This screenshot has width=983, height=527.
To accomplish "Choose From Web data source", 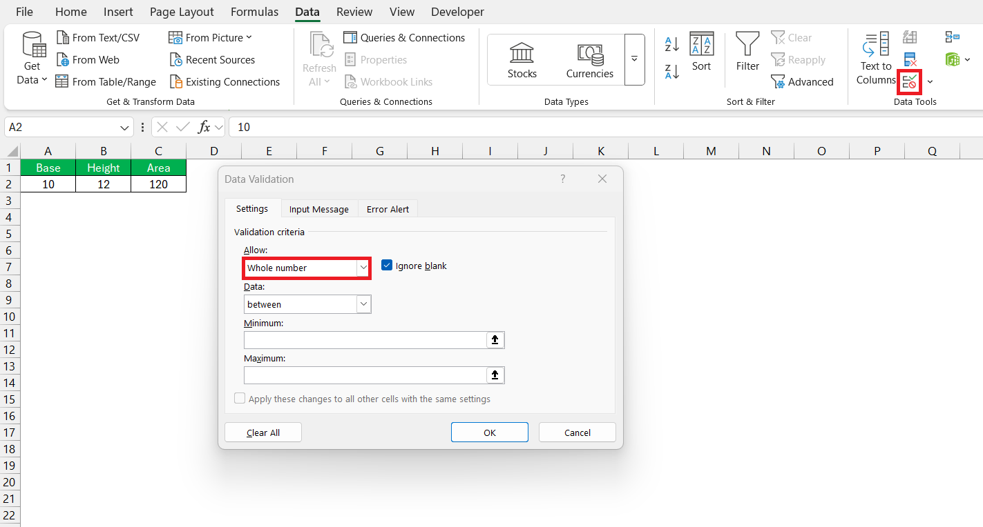I will [x=88, y=60].
